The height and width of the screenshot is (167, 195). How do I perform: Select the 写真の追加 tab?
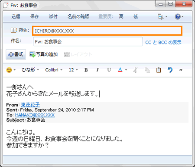pos(44,54)
